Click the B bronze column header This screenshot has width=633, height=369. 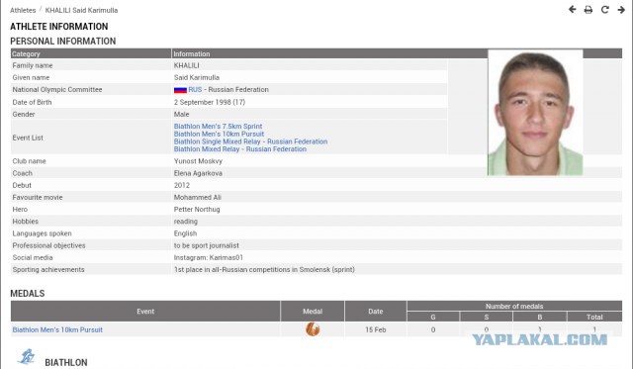coord(540,317)
